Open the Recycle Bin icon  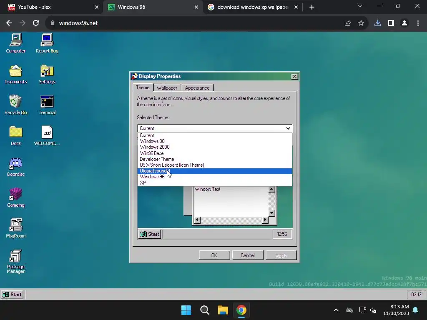pos(15,105)
